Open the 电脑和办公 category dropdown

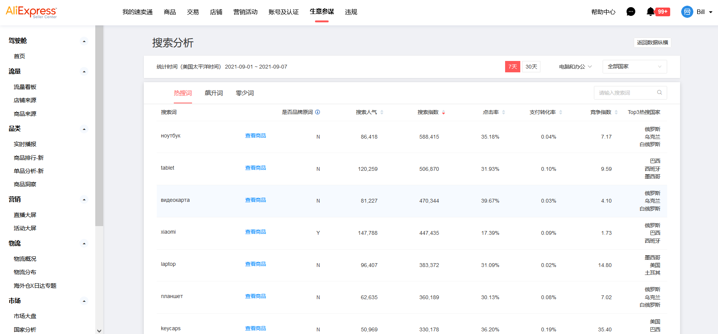click(x=575, y=67)
